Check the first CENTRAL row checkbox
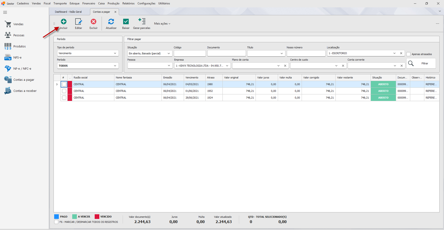The image size is (444, 230). [x=64, y=84]
